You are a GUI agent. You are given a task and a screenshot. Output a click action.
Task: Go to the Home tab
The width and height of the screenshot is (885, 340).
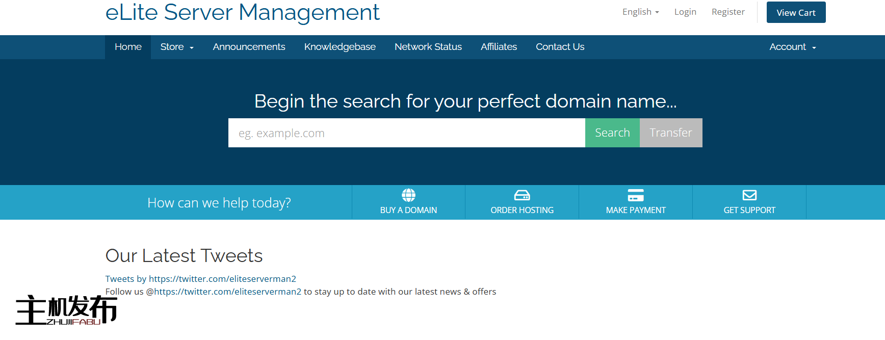128,47
